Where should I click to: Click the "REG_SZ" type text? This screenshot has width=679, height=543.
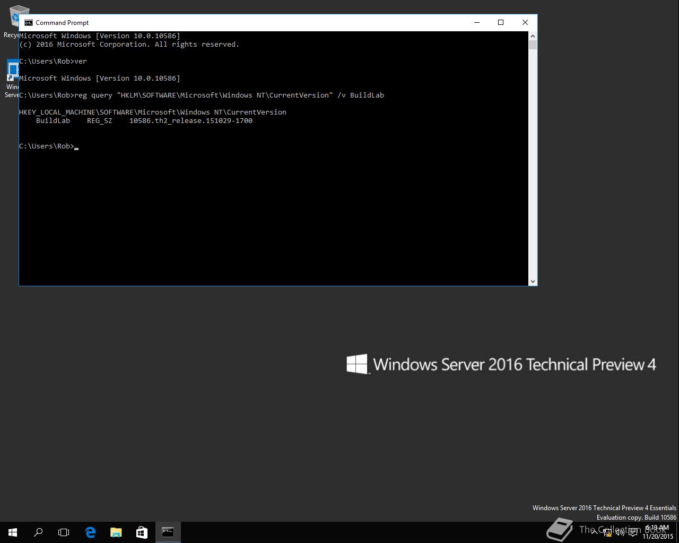tap(100, 121)
